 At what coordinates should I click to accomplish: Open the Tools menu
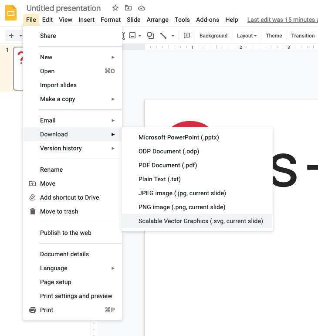pyautogui.click(x=182, y=20)
